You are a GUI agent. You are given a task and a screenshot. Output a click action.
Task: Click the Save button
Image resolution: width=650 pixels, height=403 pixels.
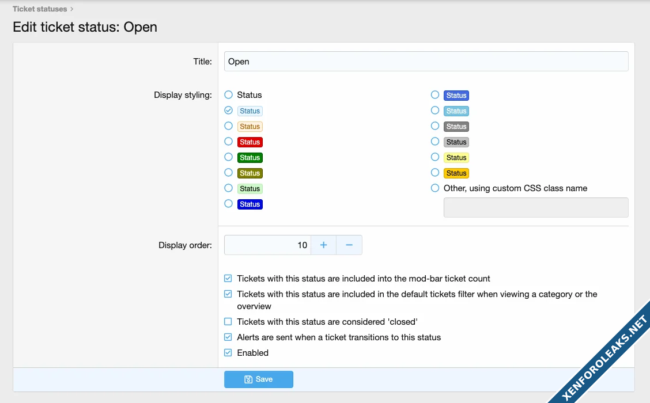(x=258, y=379)
